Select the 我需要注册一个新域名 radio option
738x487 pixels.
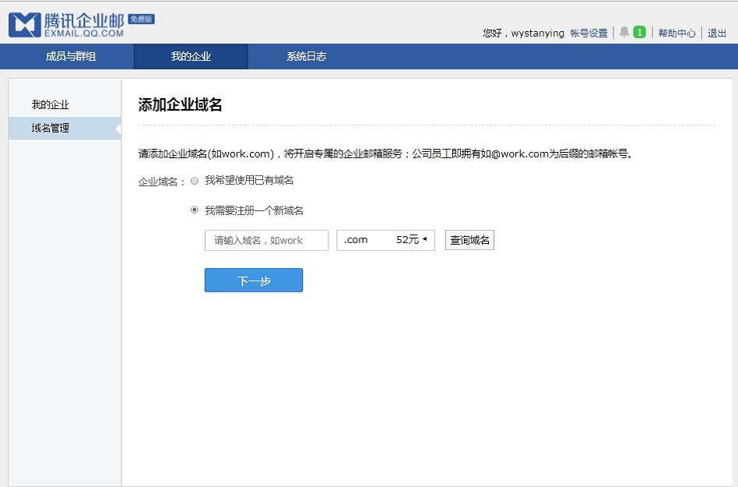pyautogui.click(x=194, y=210)
